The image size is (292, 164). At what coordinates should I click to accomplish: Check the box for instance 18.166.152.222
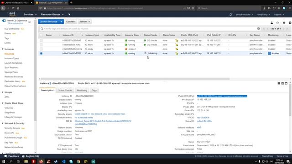41,41
